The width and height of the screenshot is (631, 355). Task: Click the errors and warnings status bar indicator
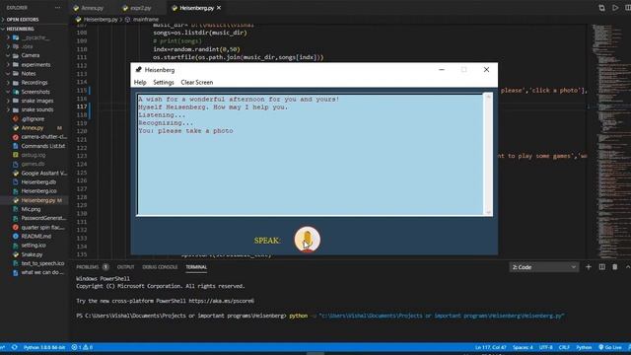(x=82, y=347)
